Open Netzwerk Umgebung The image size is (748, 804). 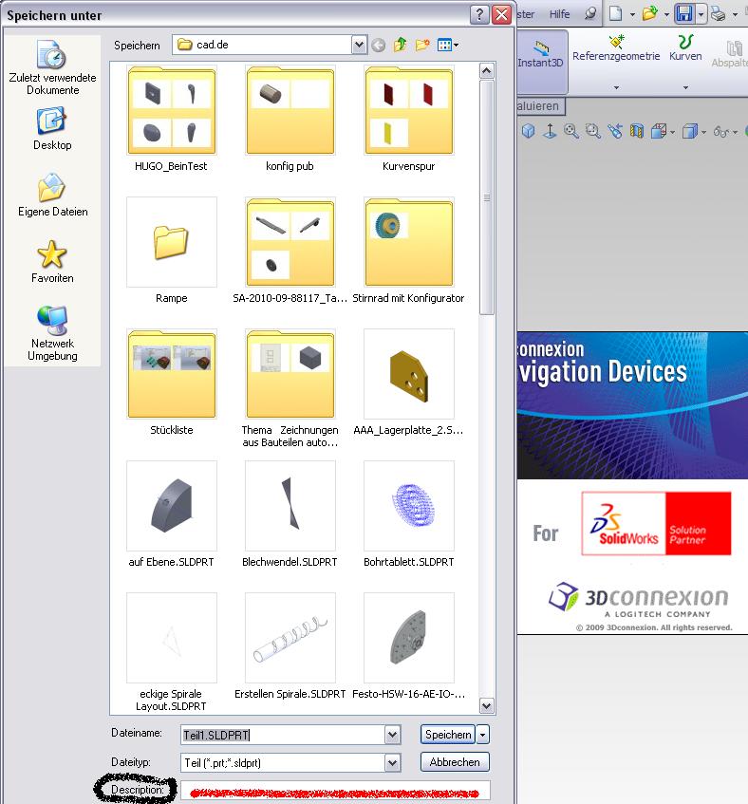[52, 334]
